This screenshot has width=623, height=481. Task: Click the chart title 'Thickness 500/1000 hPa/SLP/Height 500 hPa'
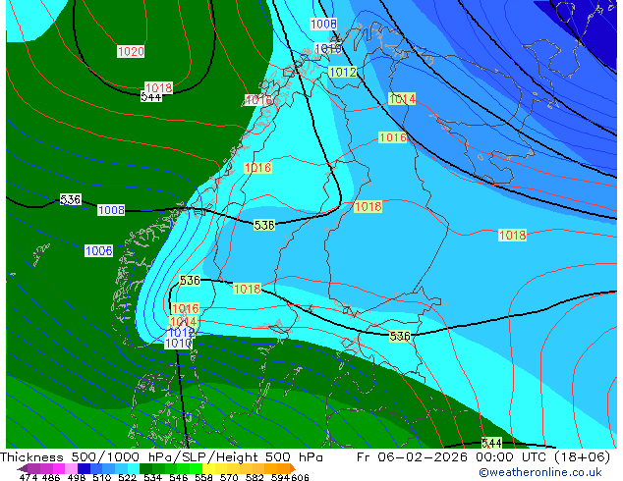161,457
